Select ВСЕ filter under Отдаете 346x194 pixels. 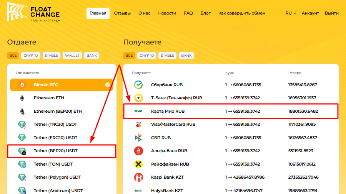click(x=13, y=56)
